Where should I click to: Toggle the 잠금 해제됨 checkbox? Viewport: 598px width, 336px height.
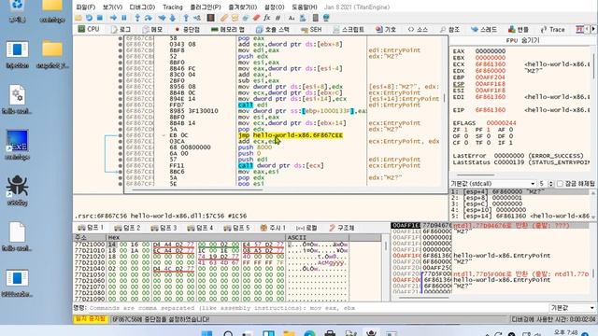pyautogui.click(x=560, y=184)
